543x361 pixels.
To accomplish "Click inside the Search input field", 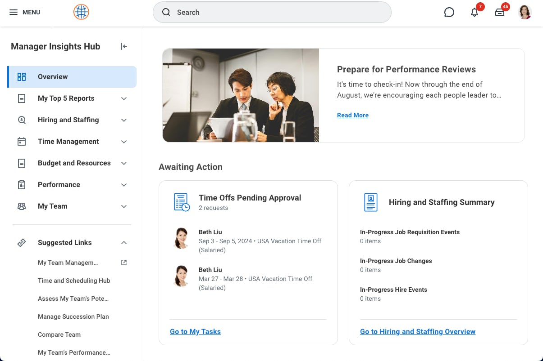I will (270, 12).
